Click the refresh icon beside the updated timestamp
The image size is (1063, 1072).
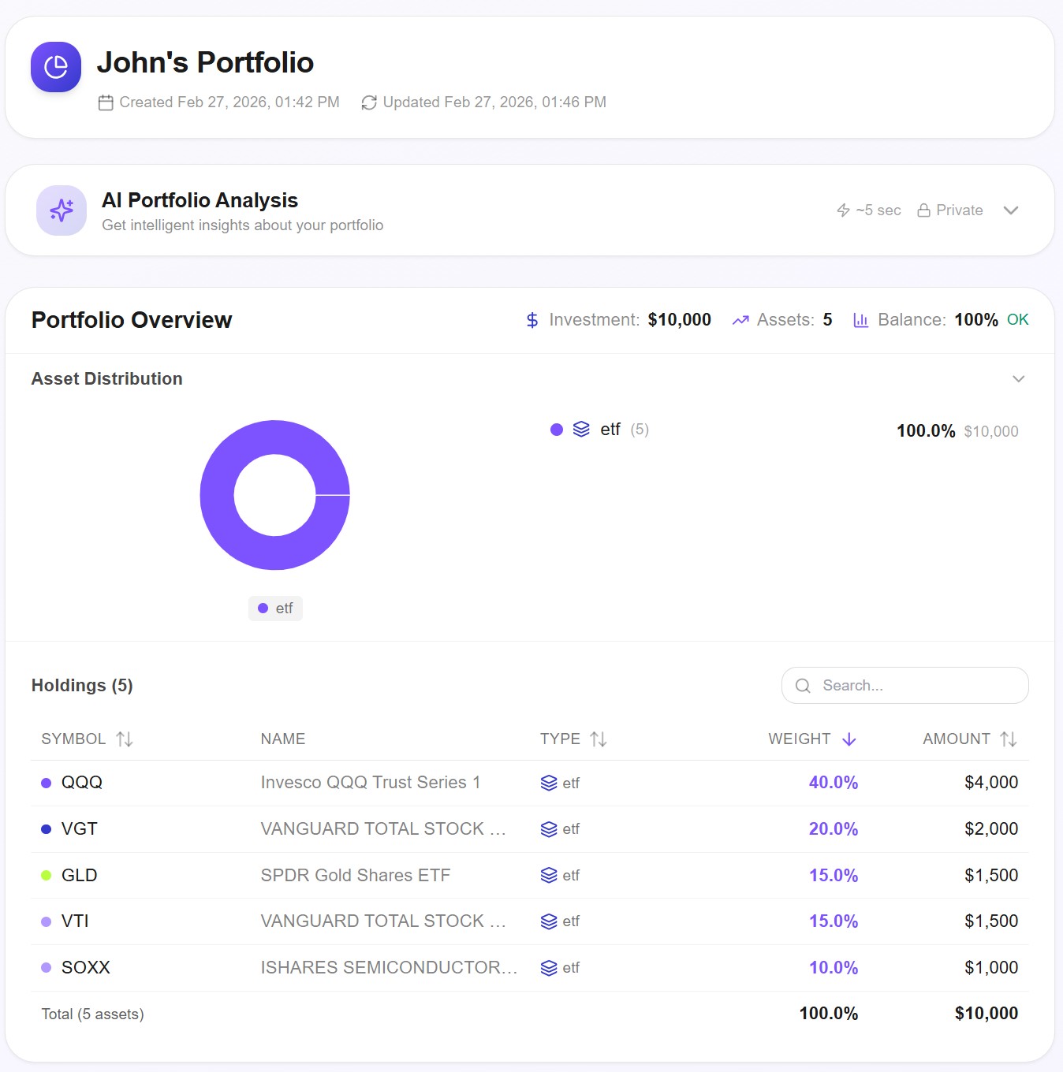[x=368, y=102]
